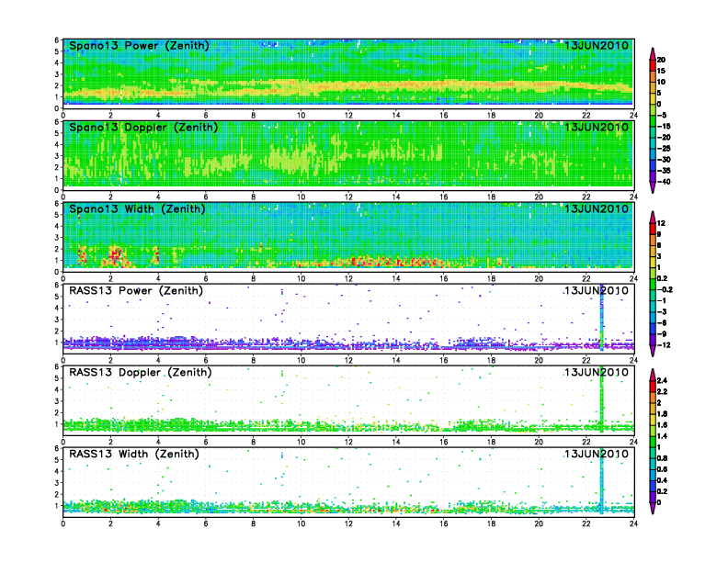Viewport: 728px width, 562px height.
Task: Pick the red segment of the top colorbar
Action: [x=653, y=65]
